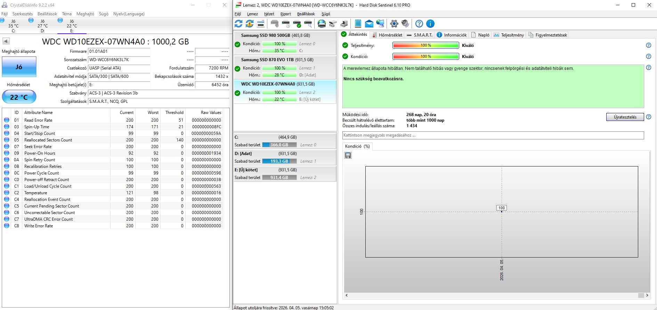Click the Újratesztelés button
Viewport: 657px width, 310px height.
(x=625, y=117)
